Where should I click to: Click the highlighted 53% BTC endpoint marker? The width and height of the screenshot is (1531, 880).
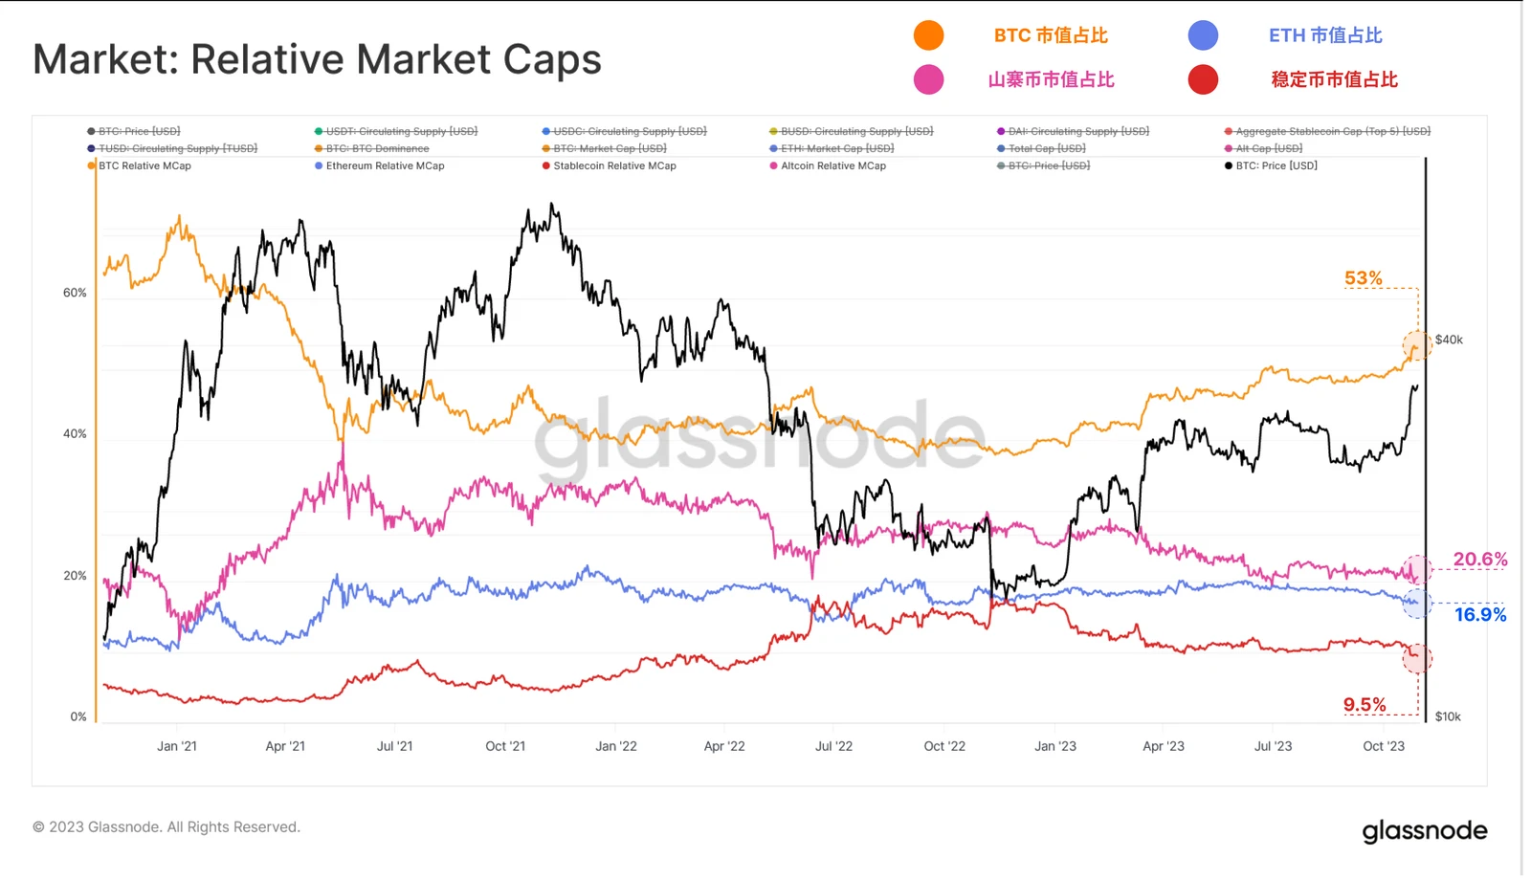click(1417, 345)
